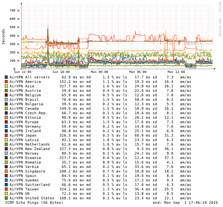Click the AirVPN Serbia legend swatch
This screenshot has height=207, width=223.
coord(6,167)
